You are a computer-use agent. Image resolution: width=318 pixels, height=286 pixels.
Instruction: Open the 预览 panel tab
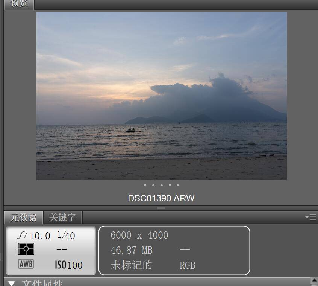click(19, 4)
